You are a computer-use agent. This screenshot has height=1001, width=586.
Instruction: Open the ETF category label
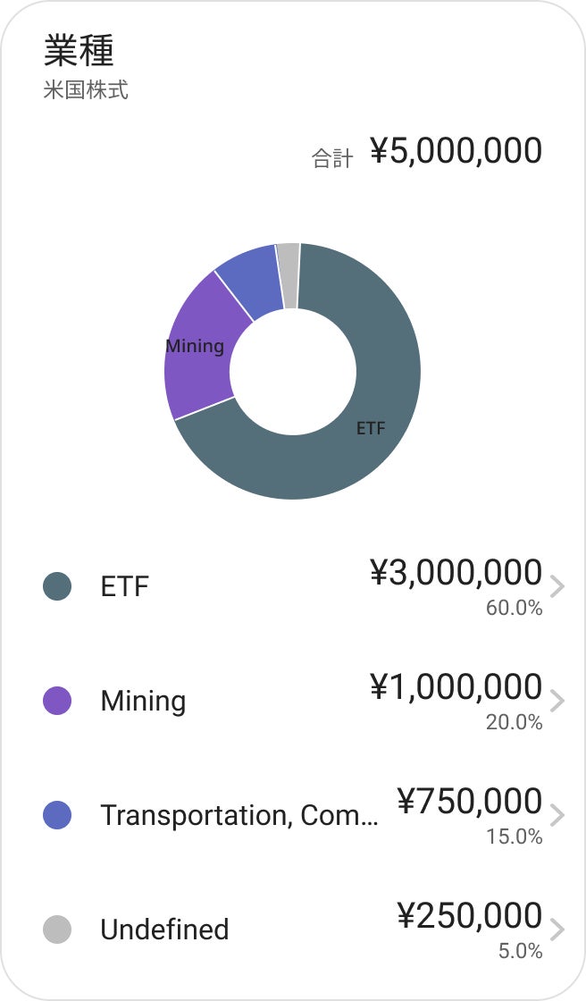coord(125,587)
